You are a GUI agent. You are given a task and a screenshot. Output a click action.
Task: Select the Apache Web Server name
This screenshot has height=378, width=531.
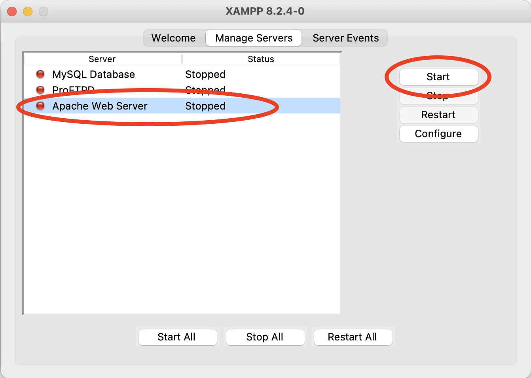click(100, 106)
